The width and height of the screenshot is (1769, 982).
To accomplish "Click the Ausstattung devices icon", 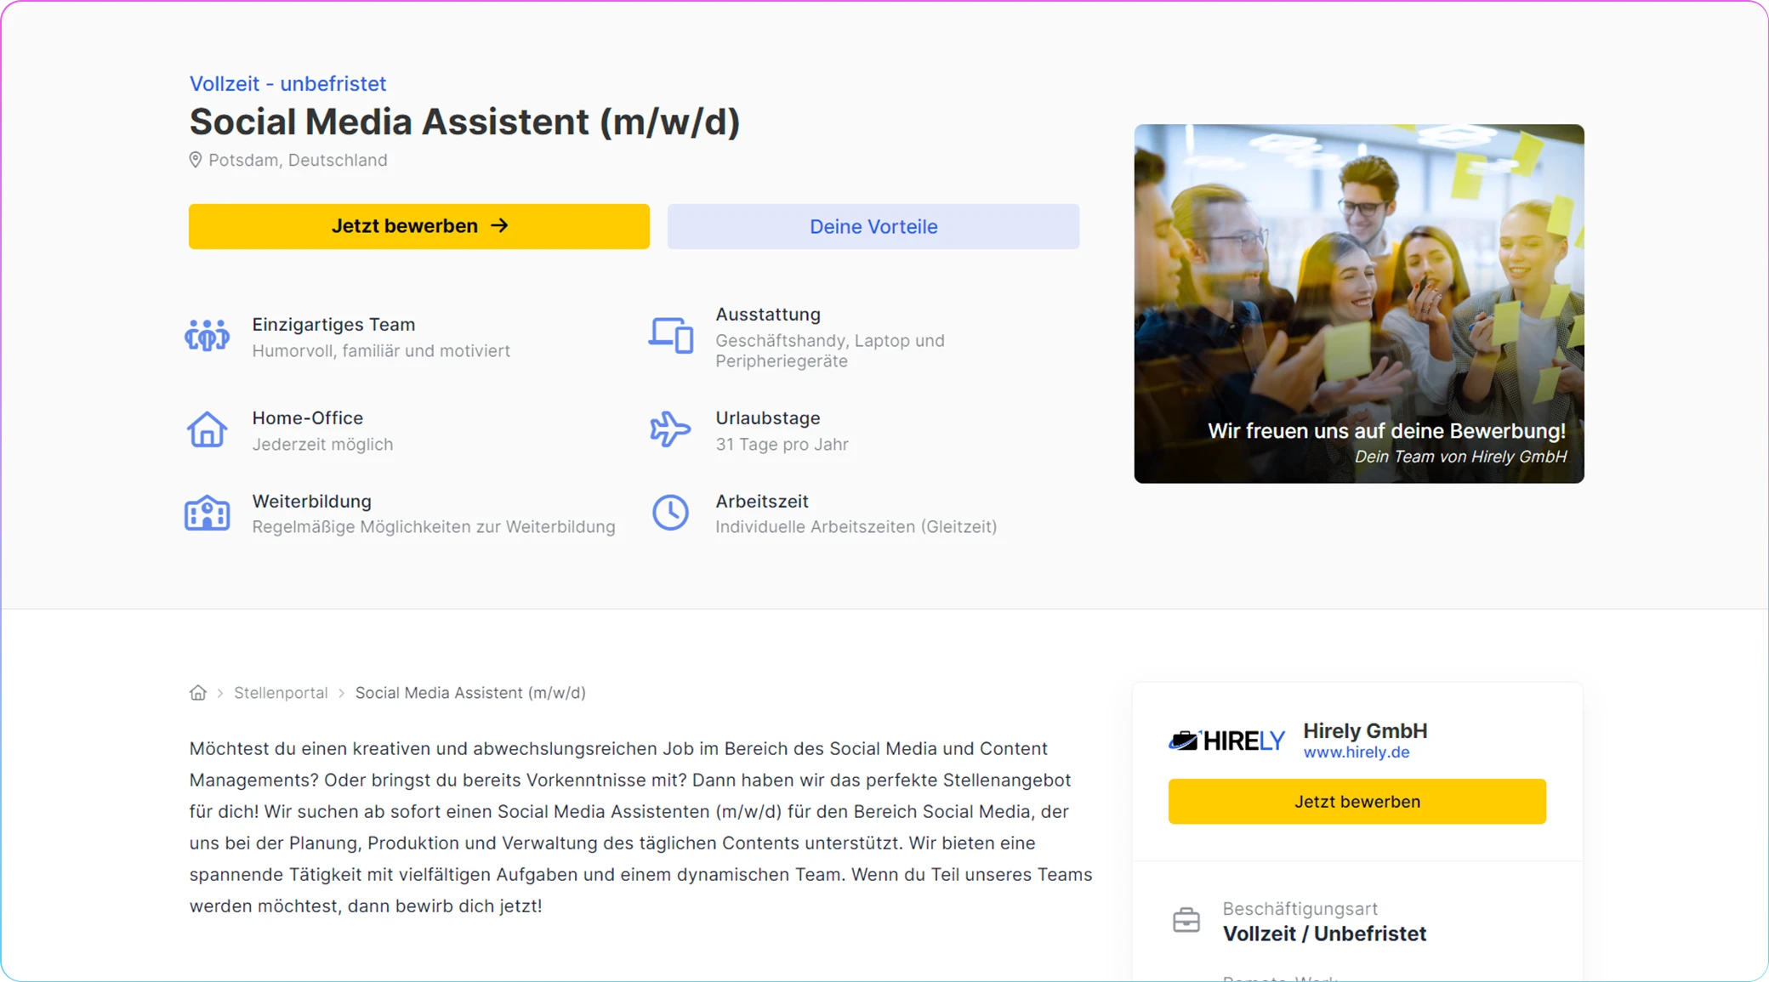I will [671, 336].
